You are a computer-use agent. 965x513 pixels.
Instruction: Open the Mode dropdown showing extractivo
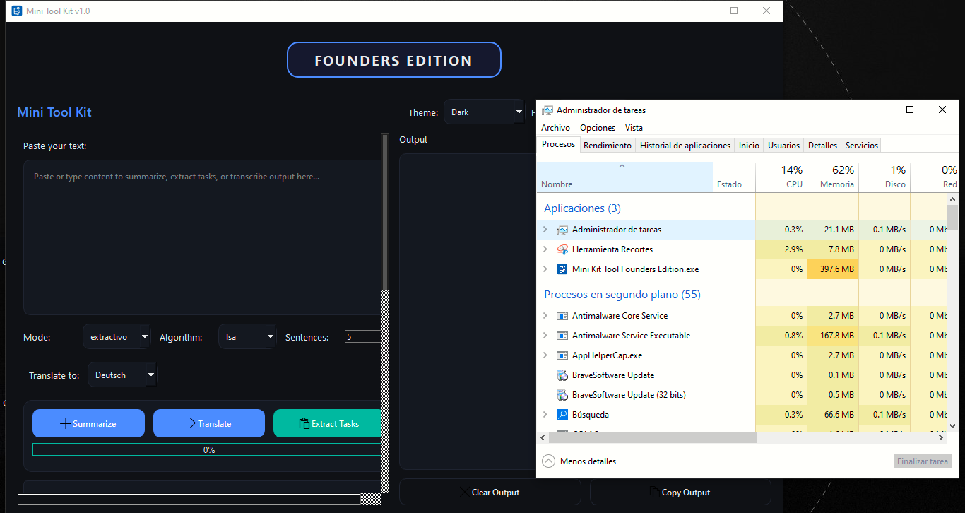coord(117,337)
